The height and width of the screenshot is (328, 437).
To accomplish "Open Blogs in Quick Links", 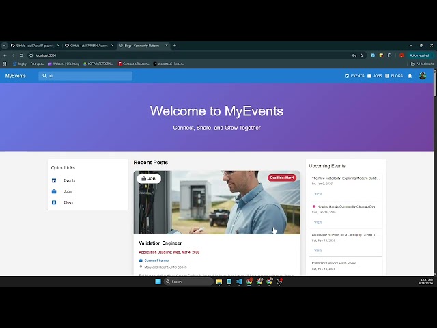I will click(x=87, y=202).
